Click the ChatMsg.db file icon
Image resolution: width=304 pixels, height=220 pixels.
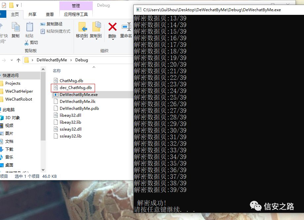point(56,80)
